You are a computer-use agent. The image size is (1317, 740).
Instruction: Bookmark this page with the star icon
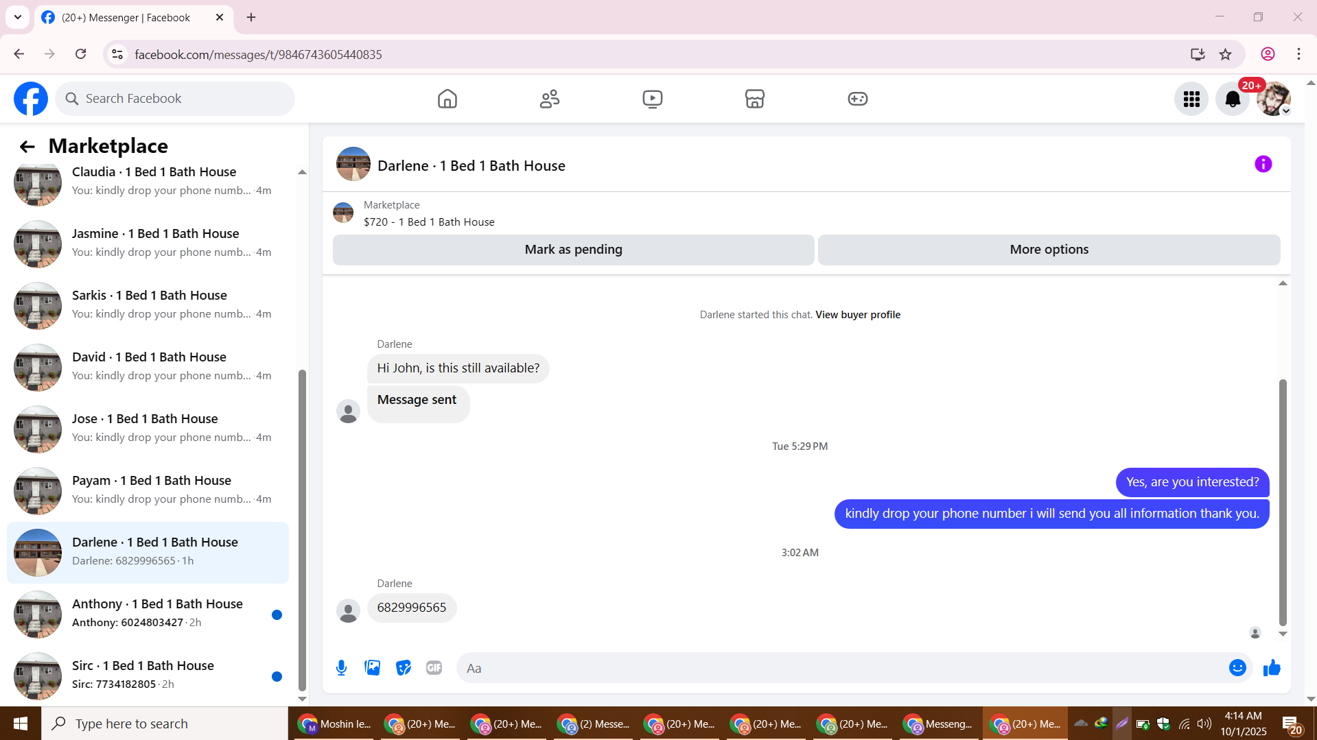tap(1226, 54)
